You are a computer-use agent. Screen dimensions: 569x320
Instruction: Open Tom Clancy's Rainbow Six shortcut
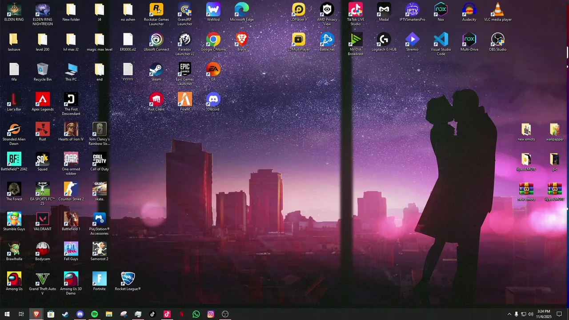tap(100, 133)
